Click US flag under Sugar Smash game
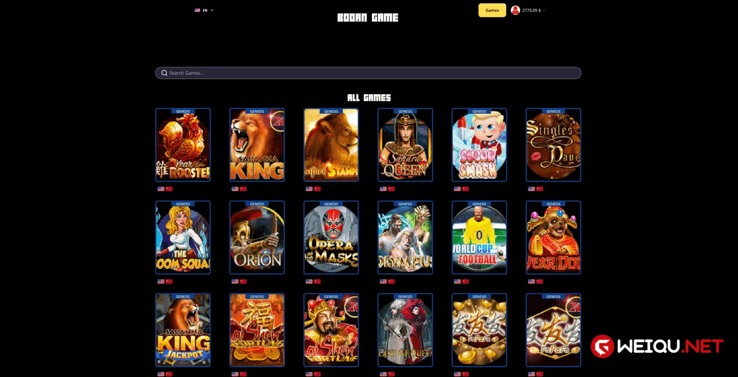738x377 pixels. tap(457, 189)
